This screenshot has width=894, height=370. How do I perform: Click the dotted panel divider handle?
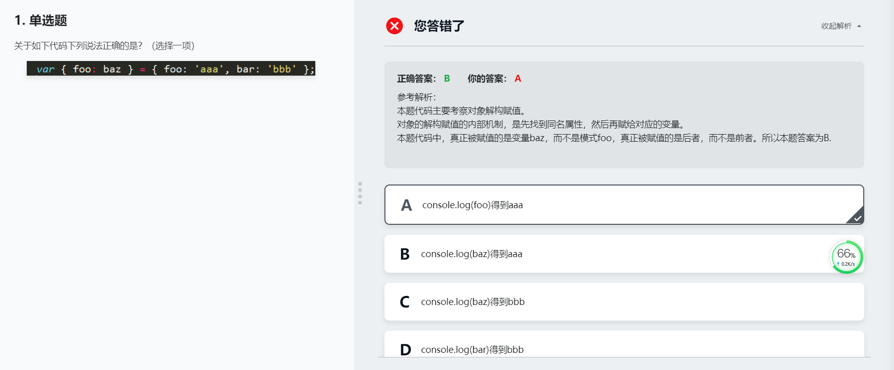coord(360,193)
